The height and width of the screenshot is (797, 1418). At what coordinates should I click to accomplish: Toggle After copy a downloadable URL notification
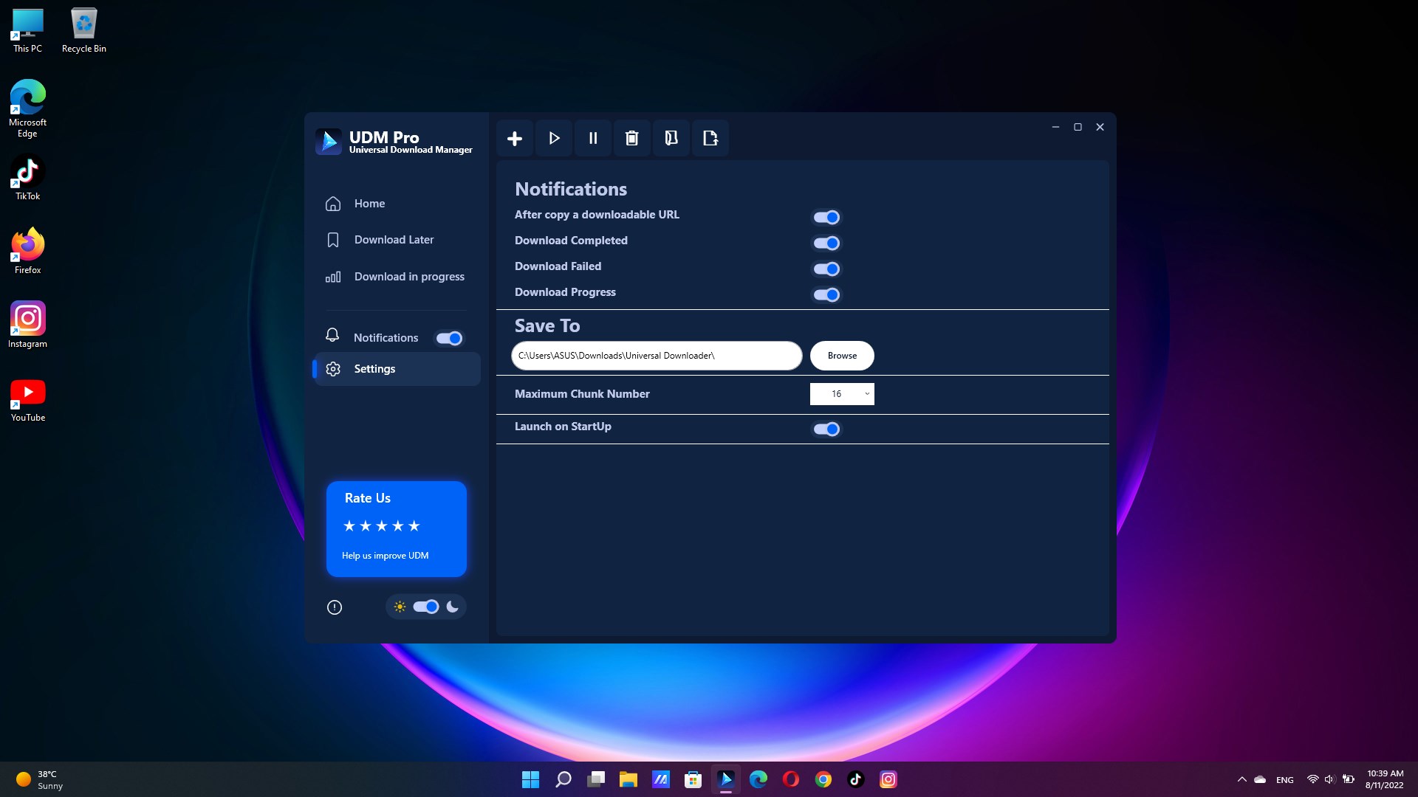pos(826,217)
